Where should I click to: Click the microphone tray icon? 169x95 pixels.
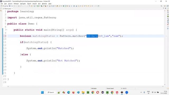pos(144,92)
